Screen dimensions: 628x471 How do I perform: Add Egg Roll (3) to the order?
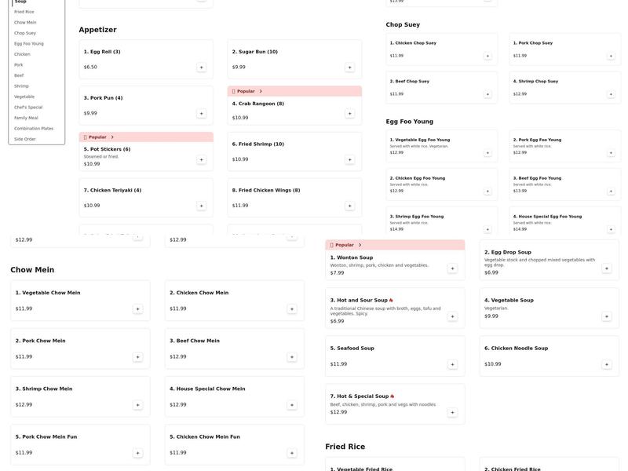(x=201, y=68)
